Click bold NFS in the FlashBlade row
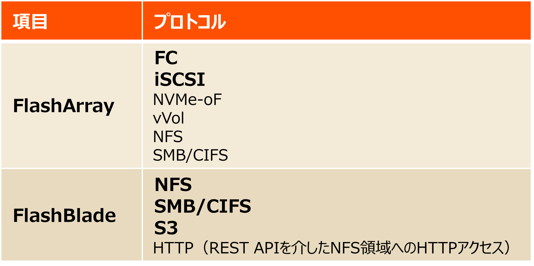The height and width of the screenshot is (266, 534). (x=173, y=185)
